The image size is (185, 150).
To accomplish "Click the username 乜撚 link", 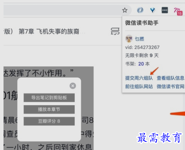I will point(139,39).
